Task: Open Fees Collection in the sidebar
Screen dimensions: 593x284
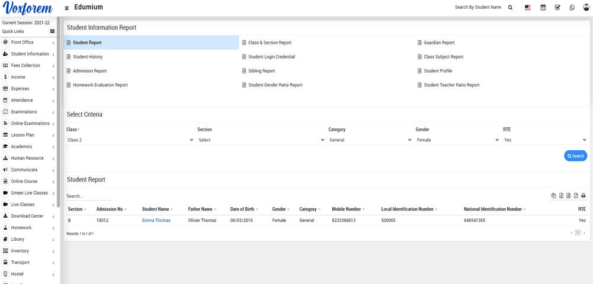Action: tap(25, 66)
